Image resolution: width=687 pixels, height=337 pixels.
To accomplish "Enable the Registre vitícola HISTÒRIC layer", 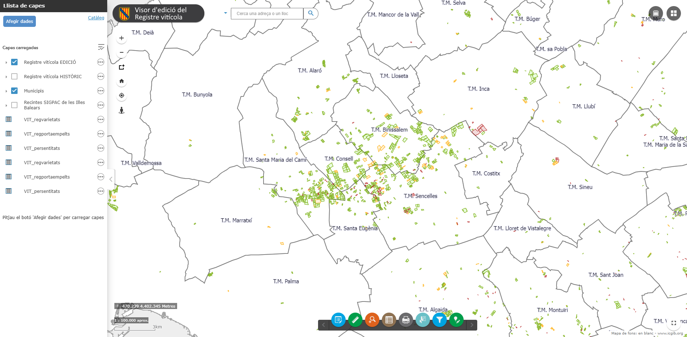I will [x=14, y=76].
